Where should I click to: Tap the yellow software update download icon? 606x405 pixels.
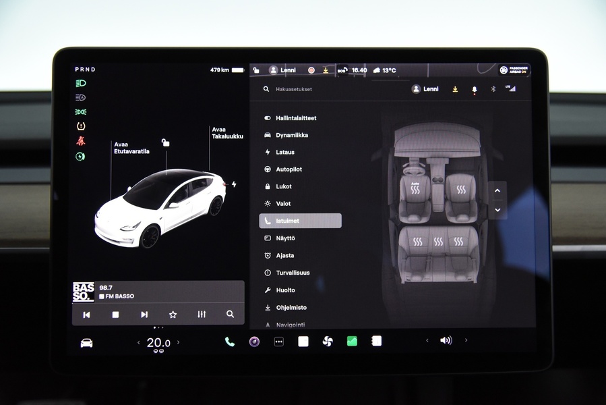[455, 88]
